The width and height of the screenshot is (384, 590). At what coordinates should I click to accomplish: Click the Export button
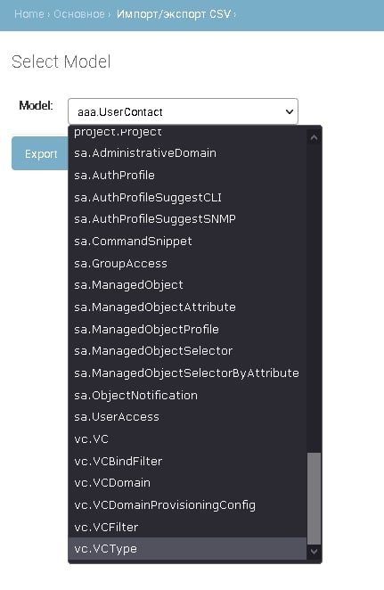[41, 153]
